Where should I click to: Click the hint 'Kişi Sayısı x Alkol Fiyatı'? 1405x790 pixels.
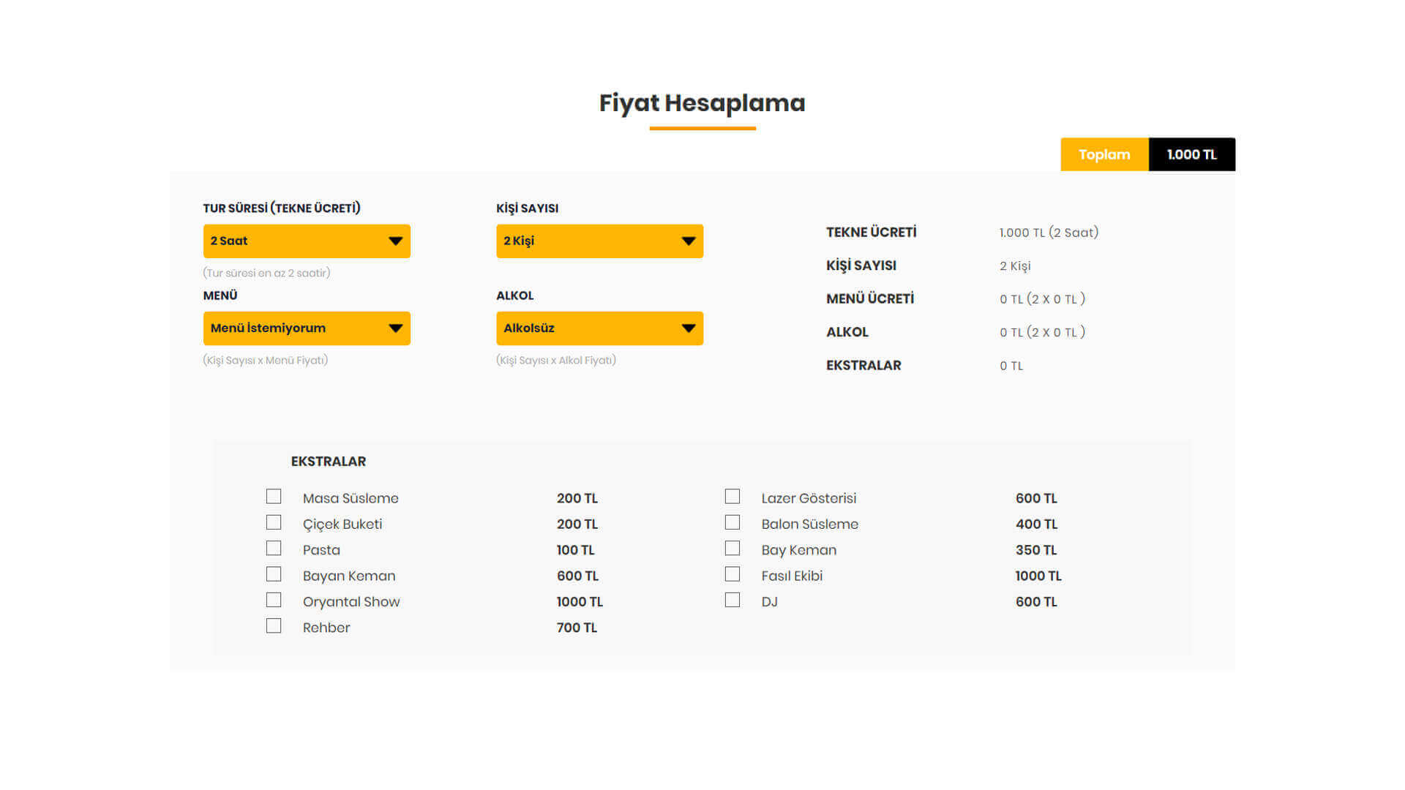coord(556,360)
